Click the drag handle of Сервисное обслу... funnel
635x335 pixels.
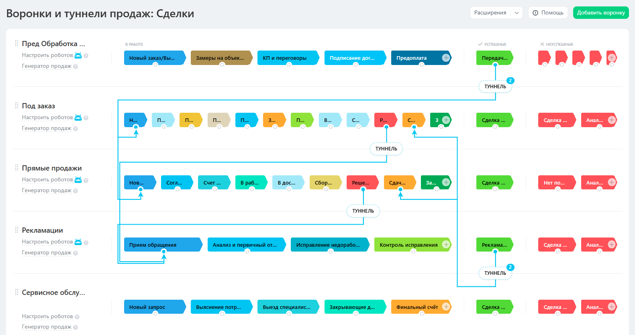(x=16, y=292)
